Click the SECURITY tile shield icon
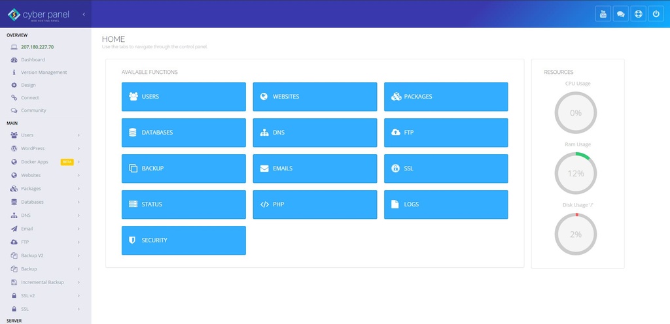Image resolution: width=670 pixels, height=324 pixels. coord(132,240)
